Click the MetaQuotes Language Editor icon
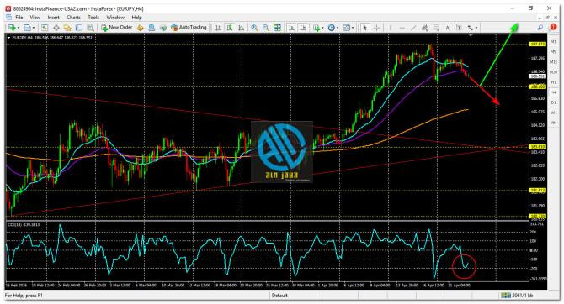The width and height of the screenshot is (564, 304). [x=141, y=28]
